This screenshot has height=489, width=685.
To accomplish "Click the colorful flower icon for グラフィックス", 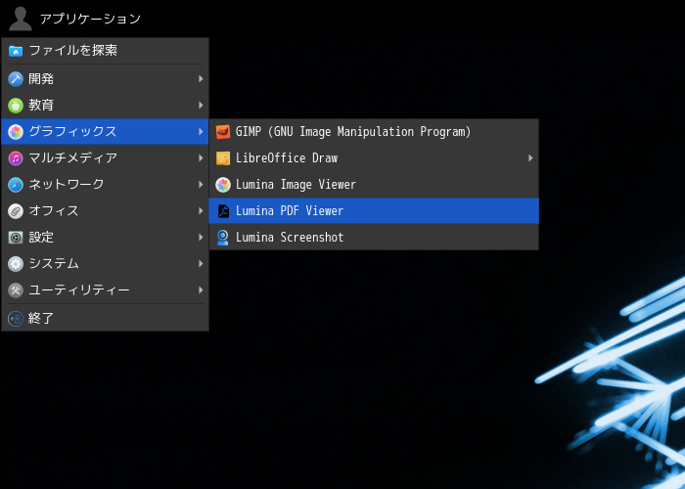I will [x=16, y=132].
